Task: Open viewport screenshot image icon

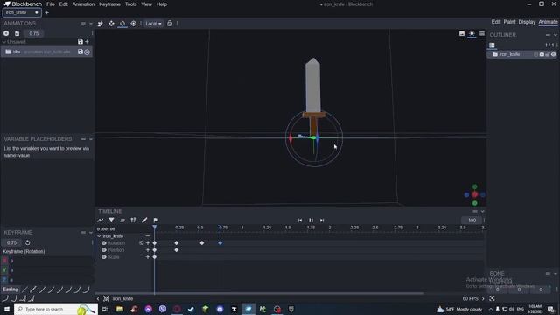Action: tap(462, 33)
